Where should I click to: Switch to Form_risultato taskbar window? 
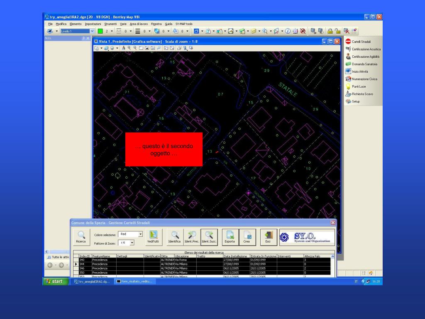point(134,281)
